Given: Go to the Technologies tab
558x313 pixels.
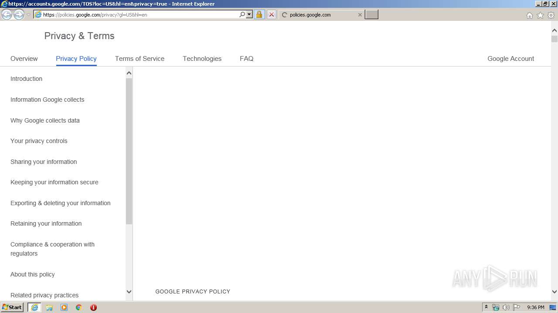Looking at the screenshot, I should tap(202, 58).
